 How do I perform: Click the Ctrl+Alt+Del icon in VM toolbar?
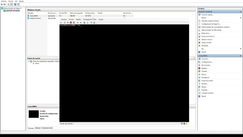click(61, 23)
